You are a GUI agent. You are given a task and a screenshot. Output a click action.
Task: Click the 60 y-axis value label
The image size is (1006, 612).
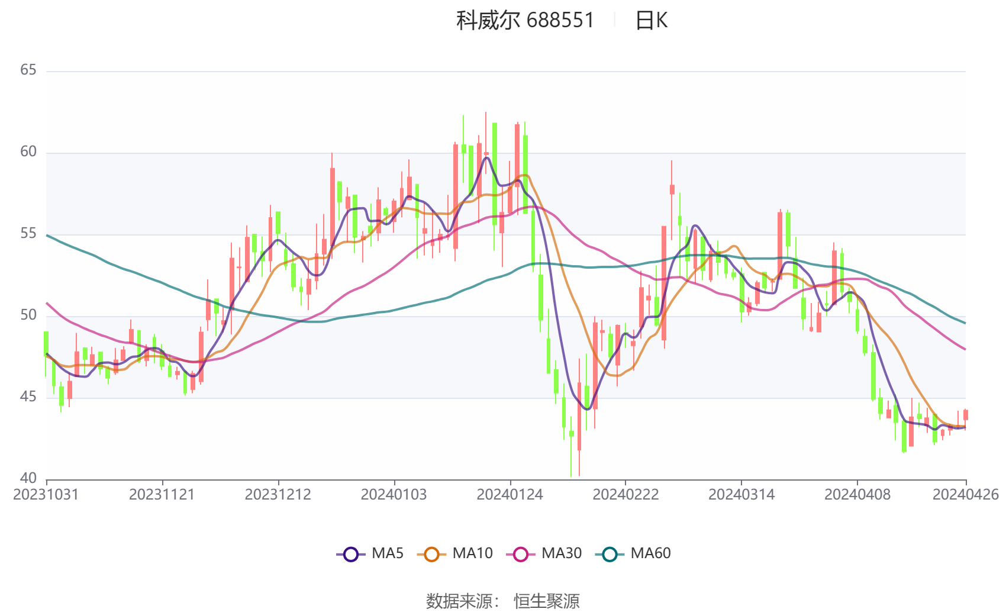(x=28, y=152)
